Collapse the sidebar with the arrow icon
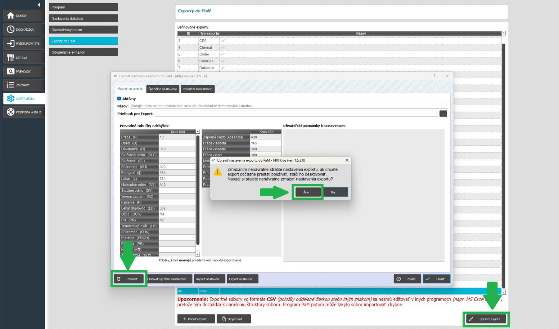This screenshot has width=559, height=329. (x=39, y=5)
